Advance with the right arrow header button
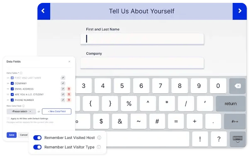 coord(239,11)
